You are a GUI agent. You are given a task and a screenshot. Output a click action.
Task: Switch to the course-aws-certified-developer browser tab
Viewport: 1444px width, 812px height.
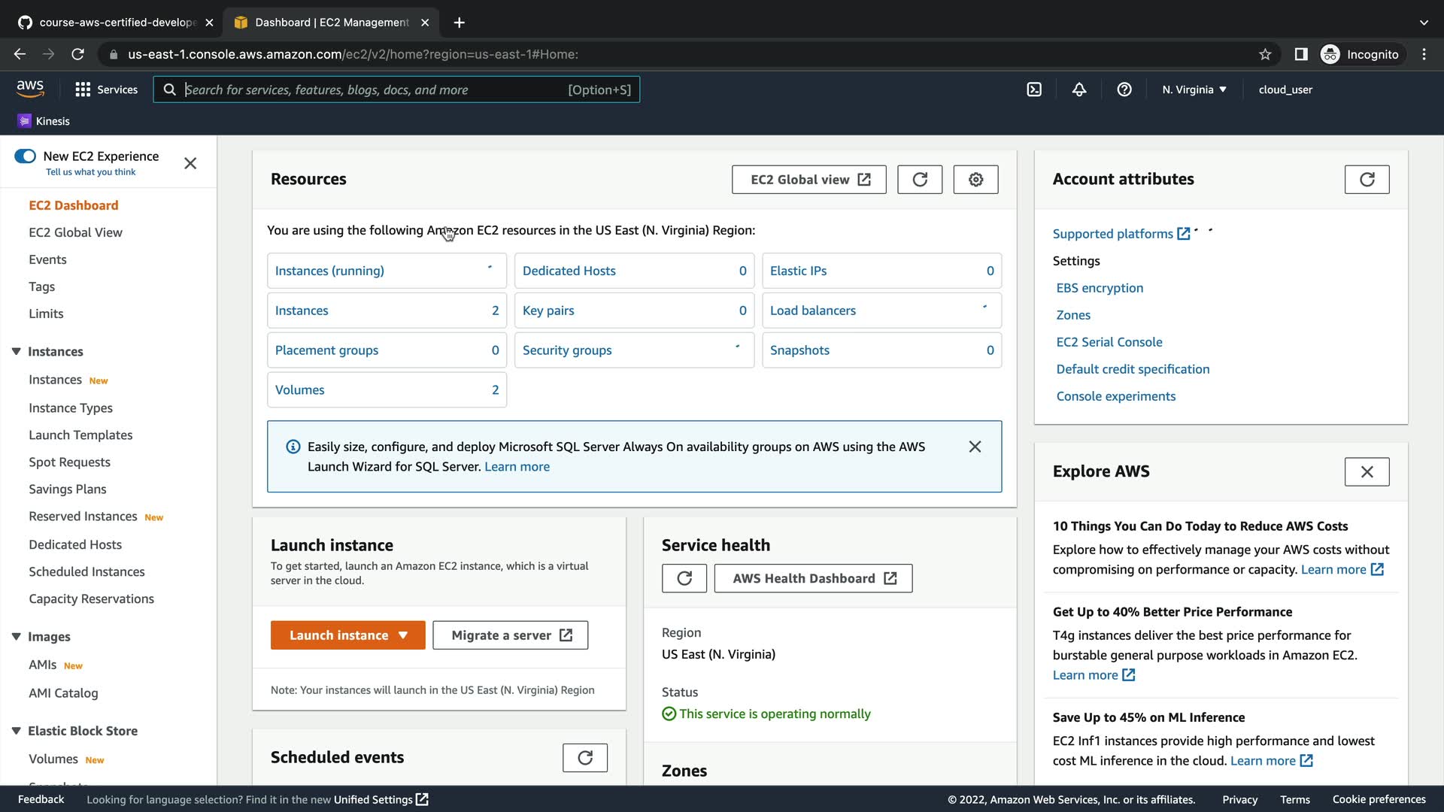pyautogui.click(x=117, y=23)
